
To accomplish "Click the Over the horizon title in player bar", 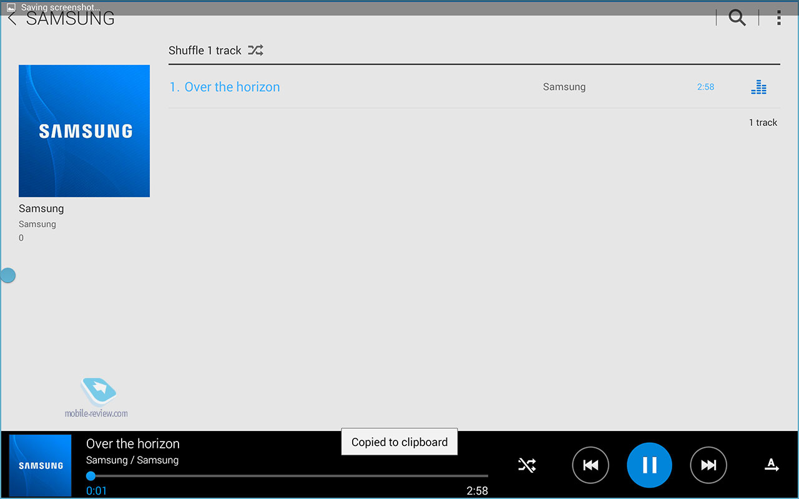I will [x=133, y=444].
